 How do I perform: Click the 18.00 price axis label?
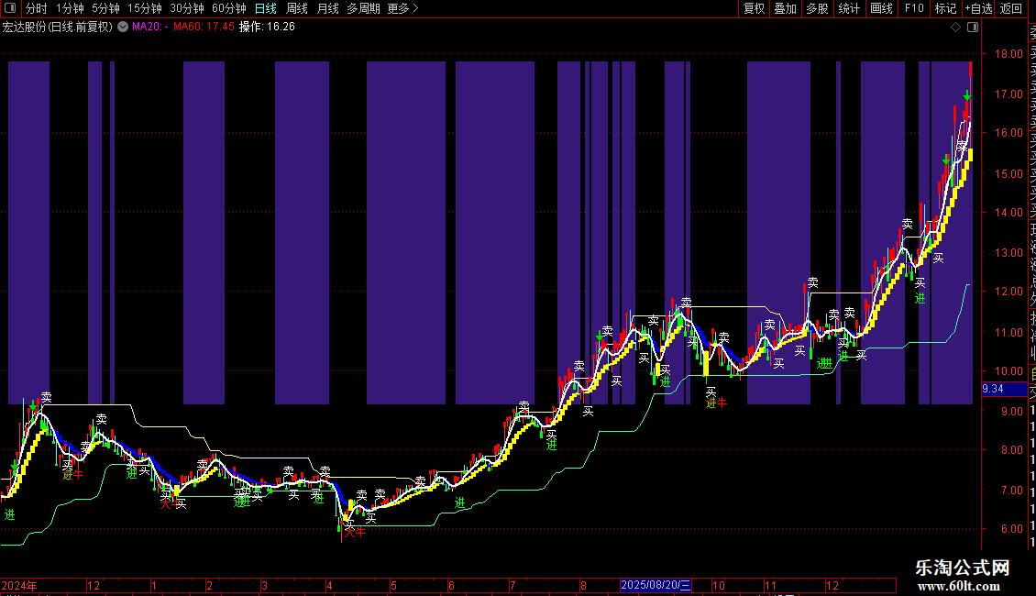(x=1008, y=54)
